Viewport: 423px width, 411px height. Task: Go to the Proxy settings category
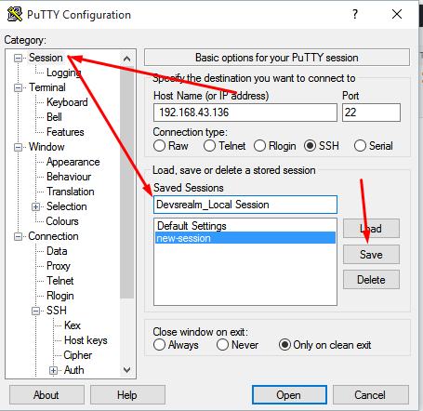(59, 266)
